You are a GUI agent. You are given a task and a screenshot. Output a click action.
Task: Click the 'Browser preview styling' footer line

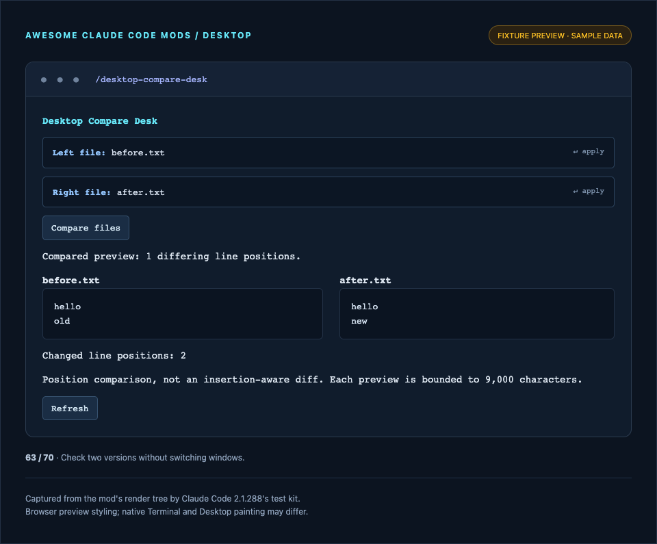tap(166, 512)
